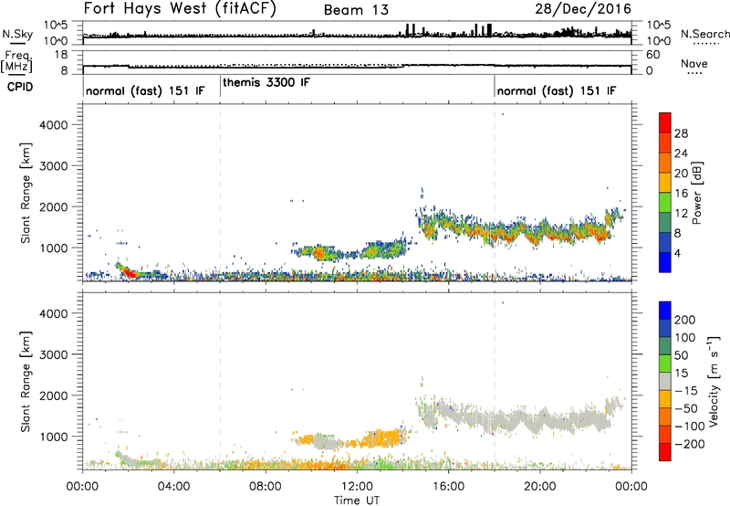
Task: Click the "20:00" time tick label
Action: pyautogui.click(x=539, y=487)
